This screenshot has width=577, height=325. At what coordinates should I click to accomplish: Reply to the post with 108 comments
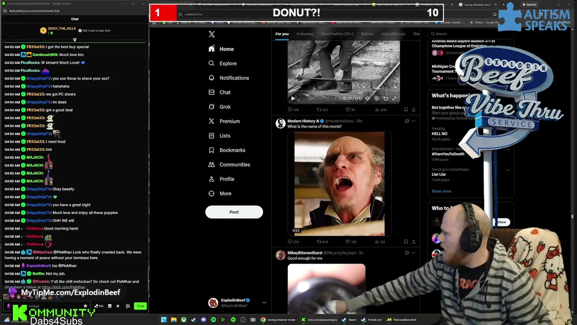[x=293, y=110]
